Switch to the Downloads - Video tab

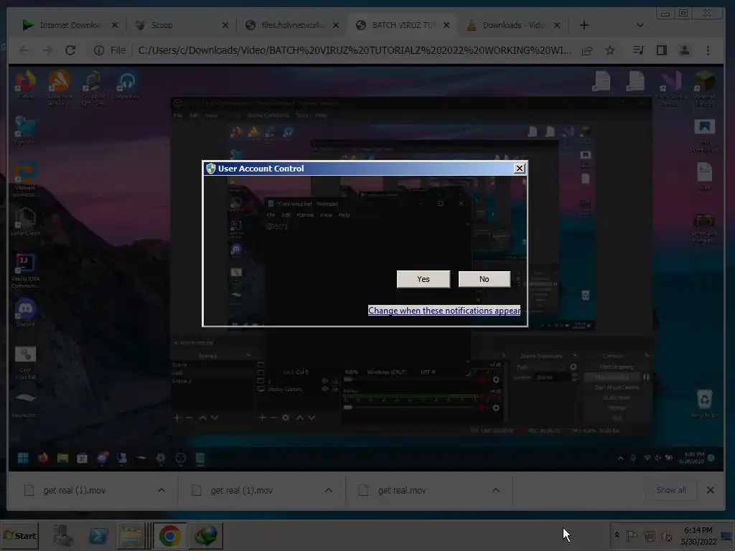click(x=512, y=25)
